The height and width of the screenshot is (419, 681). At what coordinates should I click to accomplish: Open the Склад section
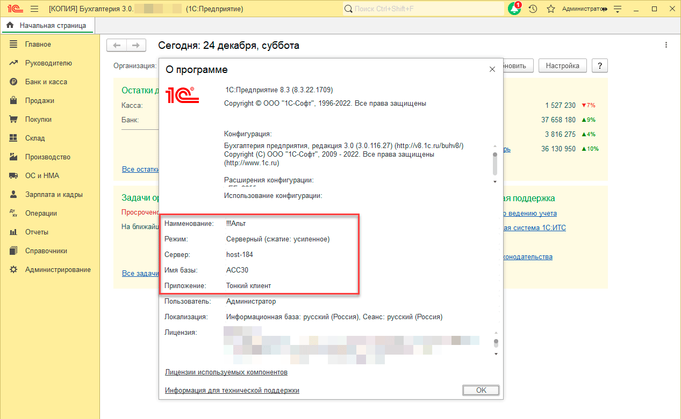tap(35, 138)
